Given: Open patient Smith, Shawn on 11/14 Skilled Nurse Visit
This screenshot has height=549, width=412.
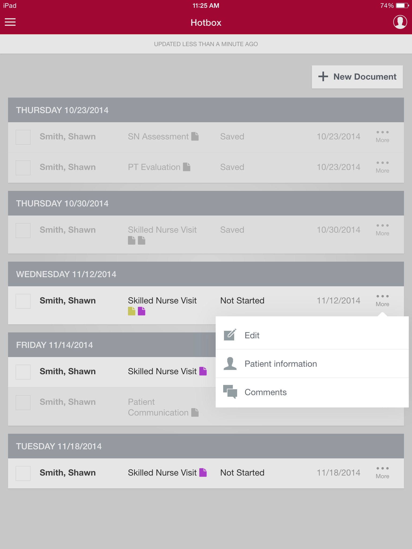Looking at the screenshot, I should pyautogui.click(x=68, y=371).
